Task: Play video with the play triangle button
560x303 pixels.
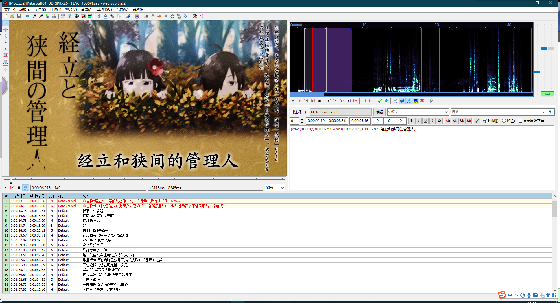Action: [5, 188]
